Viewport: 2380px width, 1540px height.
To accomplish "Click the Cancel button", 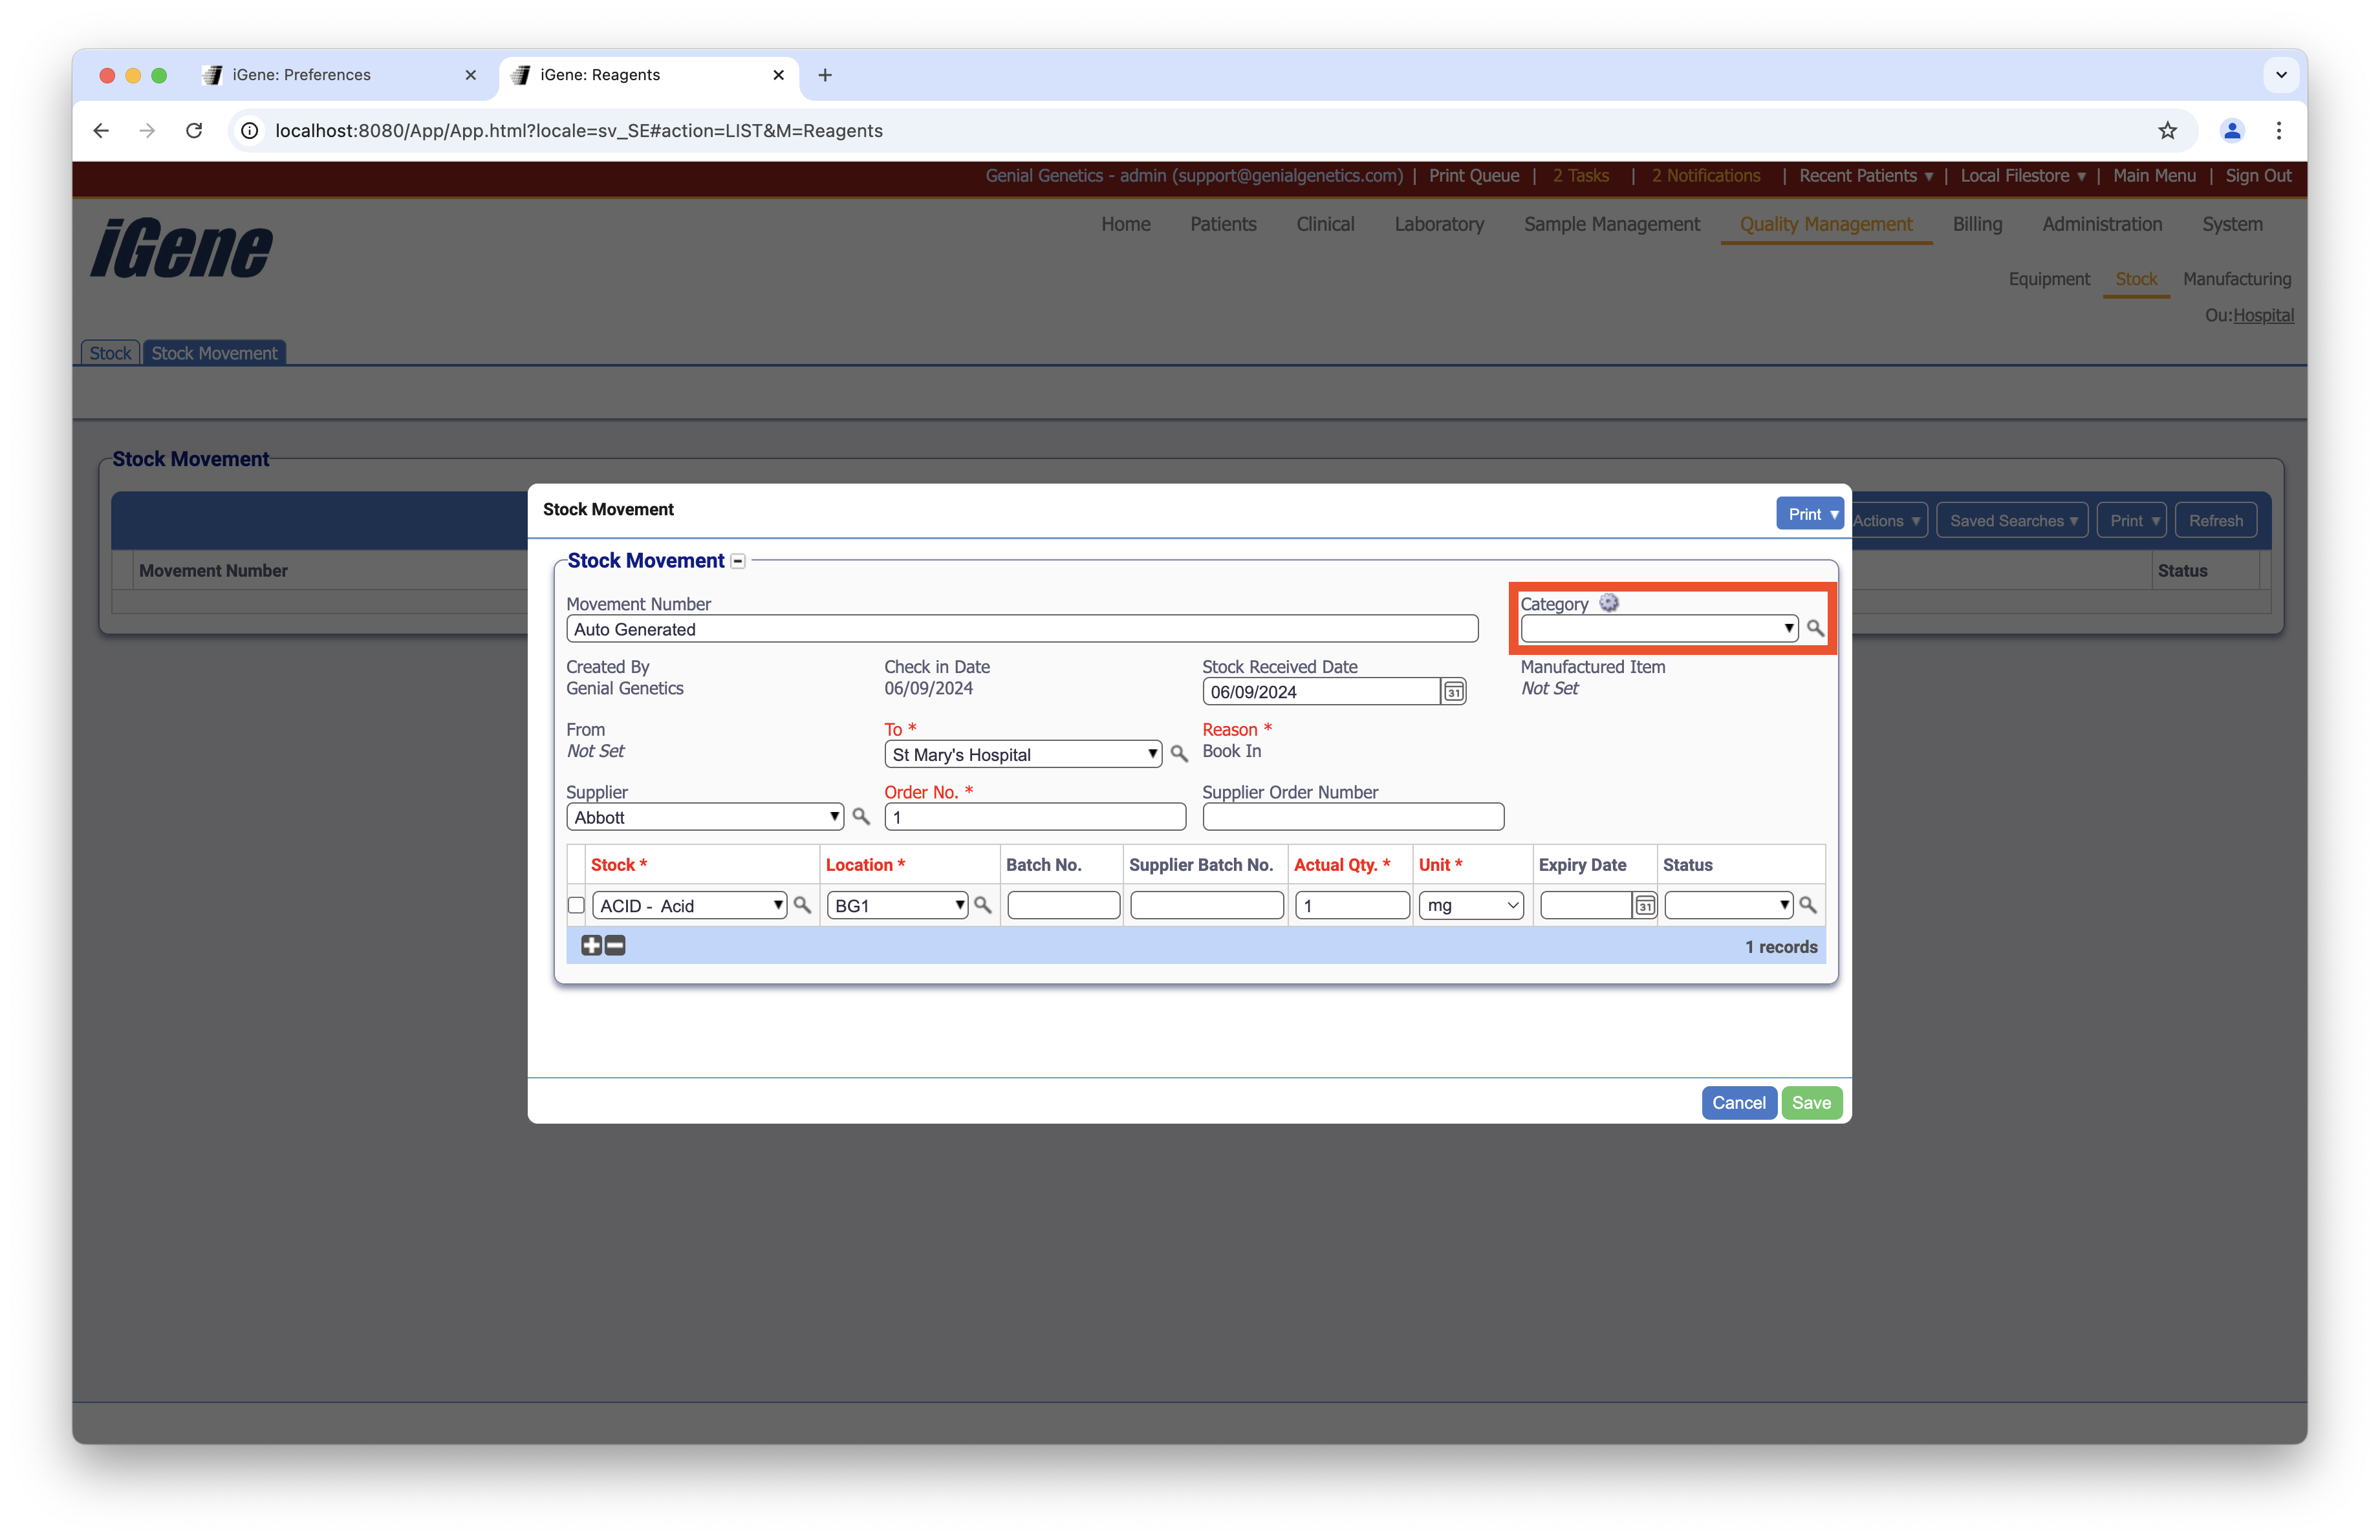I will [1738, 1102].
